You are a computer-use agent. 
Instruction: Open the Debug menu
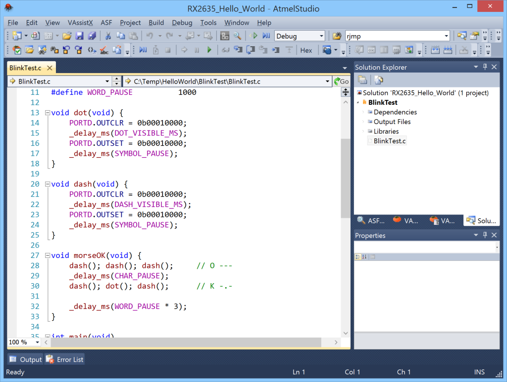pyautogui.click(x=182, y=23)
